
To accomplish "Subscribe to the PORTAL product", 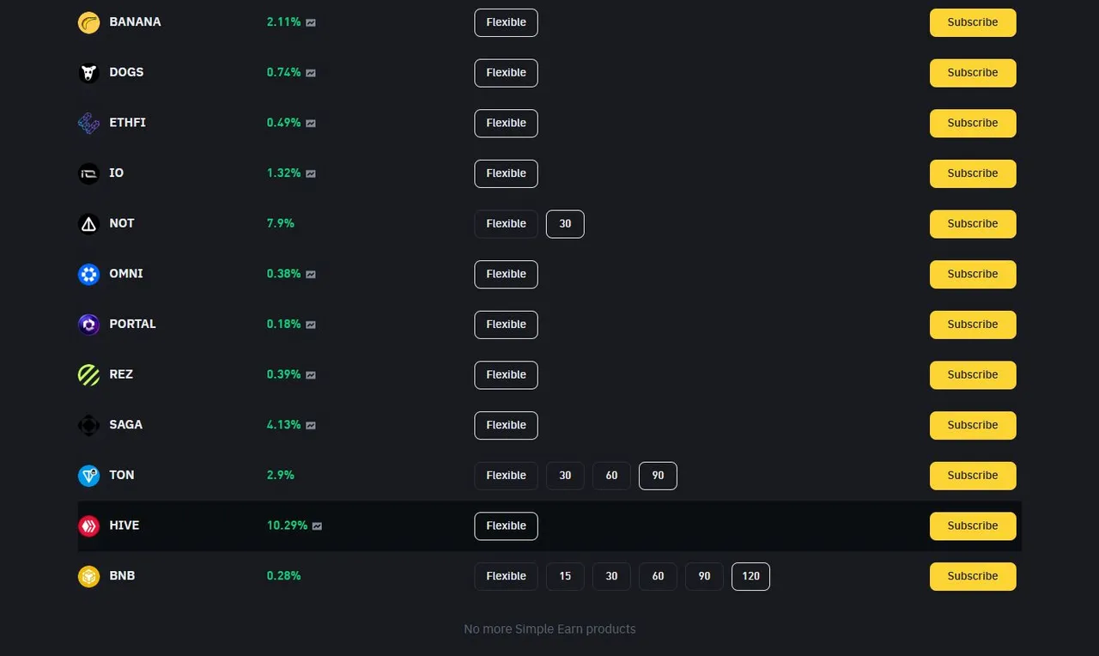I will click(973, 325).
